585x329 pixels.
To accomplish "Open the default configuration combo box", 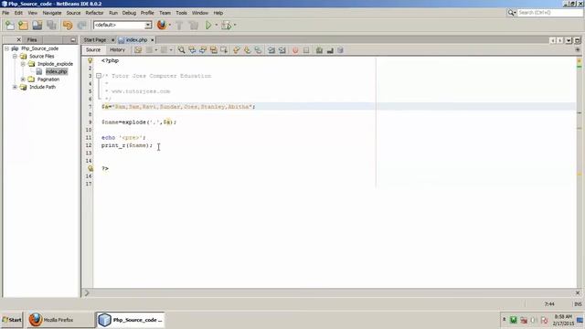I will [x=122, y=25].
